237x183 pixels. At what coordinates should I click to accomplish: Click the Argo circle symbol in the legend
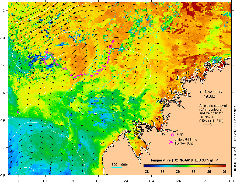[173, 135]
